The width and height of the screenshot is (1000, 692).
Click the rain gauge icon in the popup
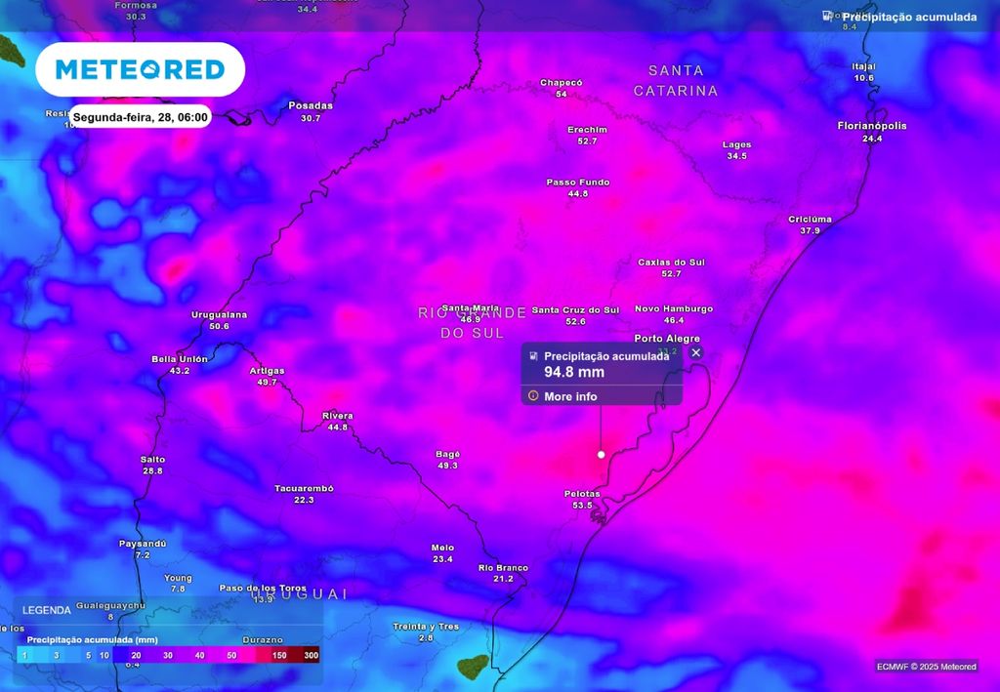pos(533,356)
